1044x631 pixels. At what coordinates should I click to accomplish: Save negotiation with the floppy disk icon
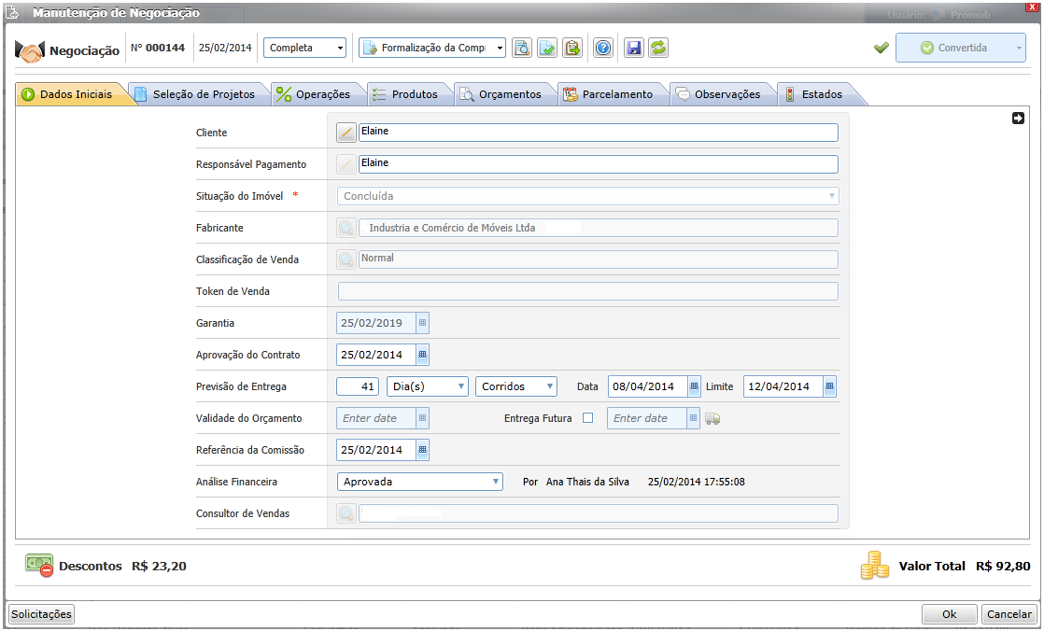[634, 48]
